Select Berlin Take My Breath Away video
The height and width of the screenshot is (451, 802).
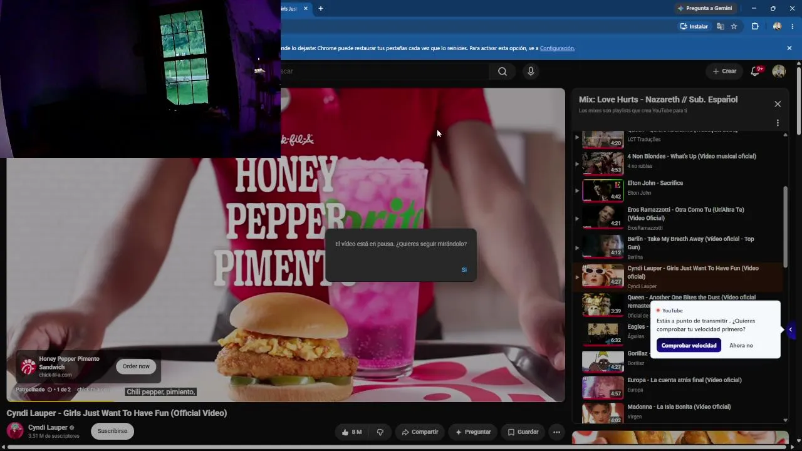point(678,247)
